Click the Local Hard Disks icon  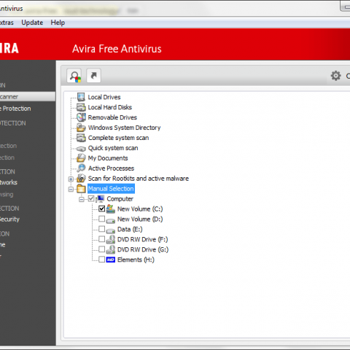(x=81, y=107)
